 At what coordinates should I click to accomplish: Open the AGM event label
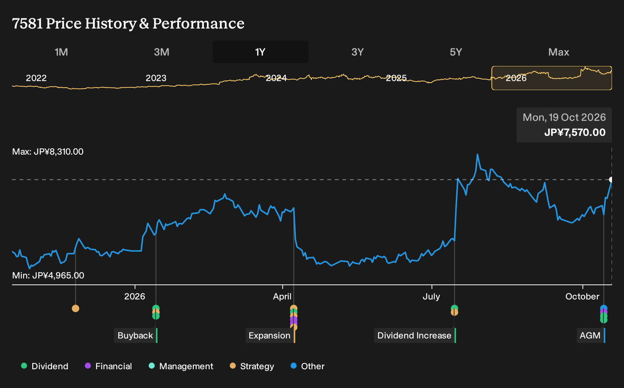tap(591, 335)
